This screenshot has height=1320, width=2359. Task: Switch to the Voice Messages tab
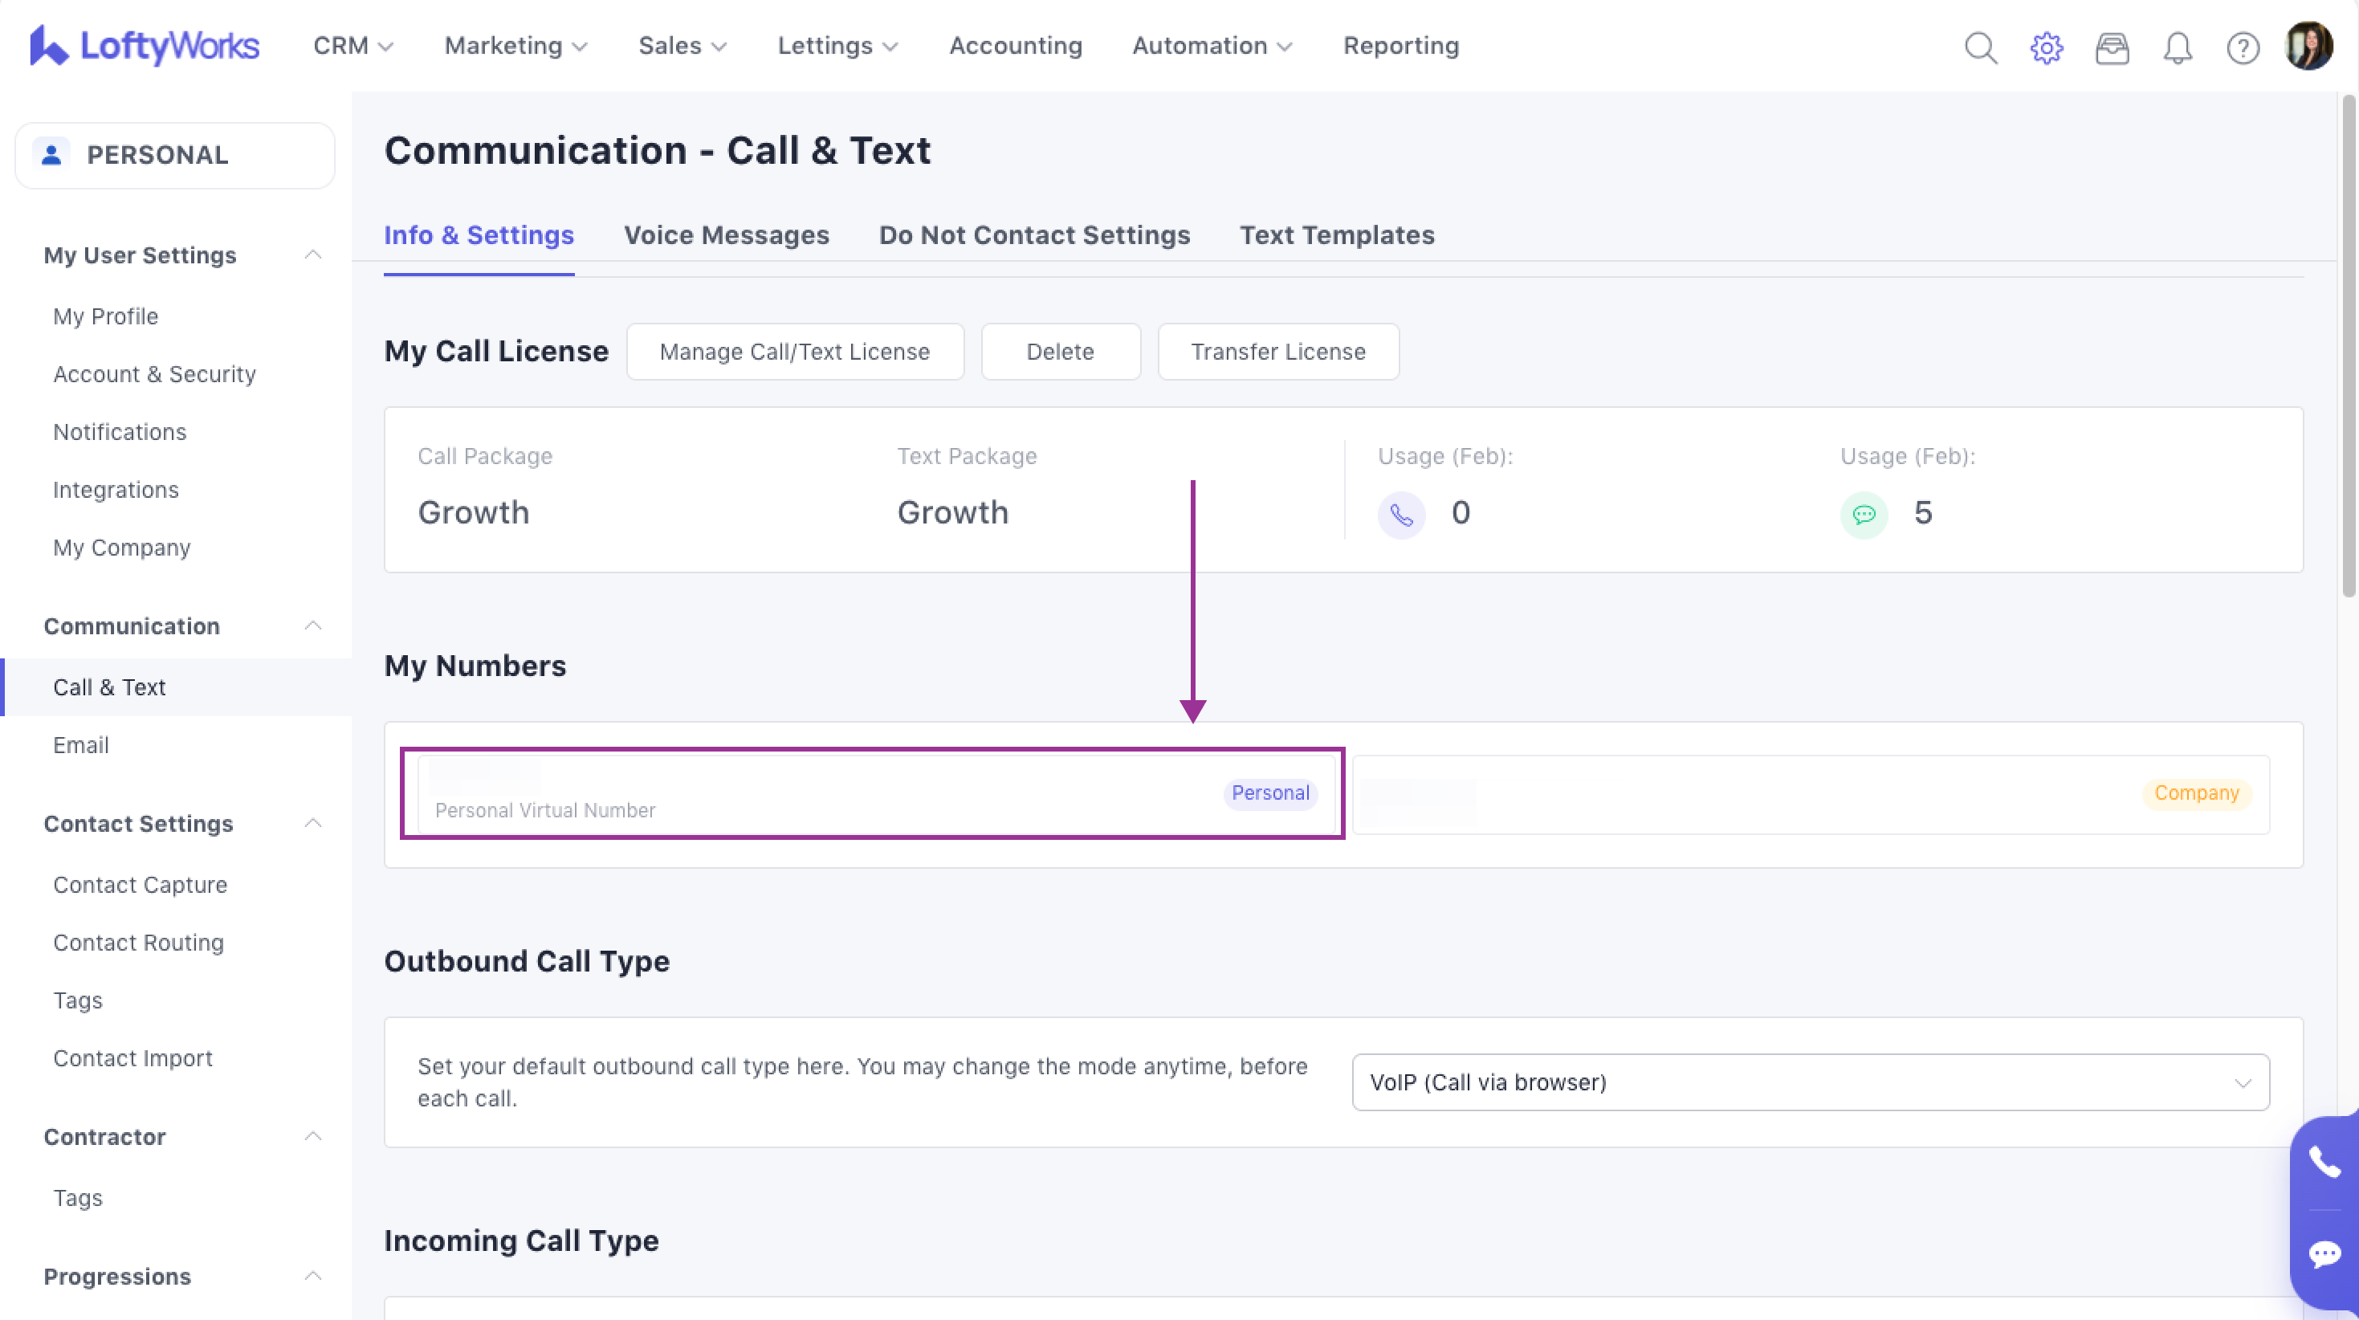(726, 235)
